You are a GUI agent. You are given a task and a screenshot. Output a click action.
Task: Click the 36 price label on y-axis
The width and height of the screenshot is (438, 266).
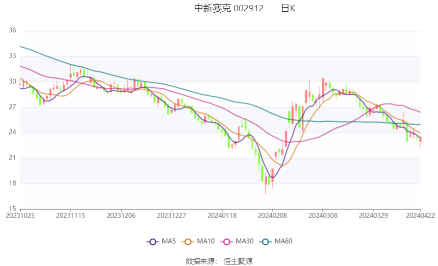(x=12, y=30)
